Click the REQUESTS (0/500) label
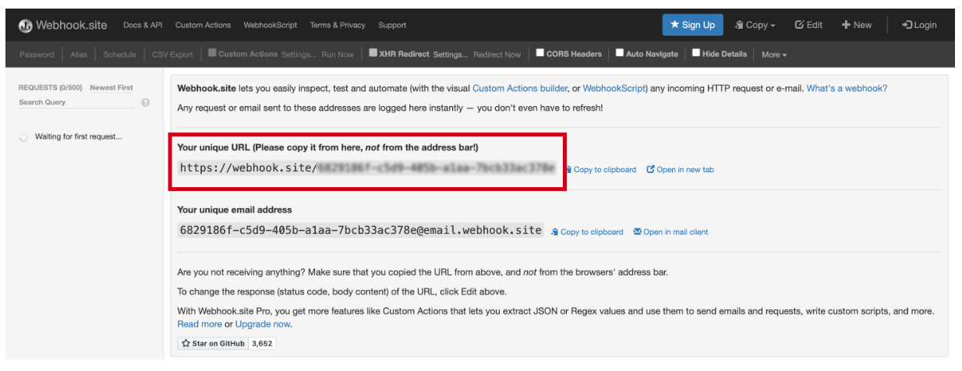 coord(51,88)
